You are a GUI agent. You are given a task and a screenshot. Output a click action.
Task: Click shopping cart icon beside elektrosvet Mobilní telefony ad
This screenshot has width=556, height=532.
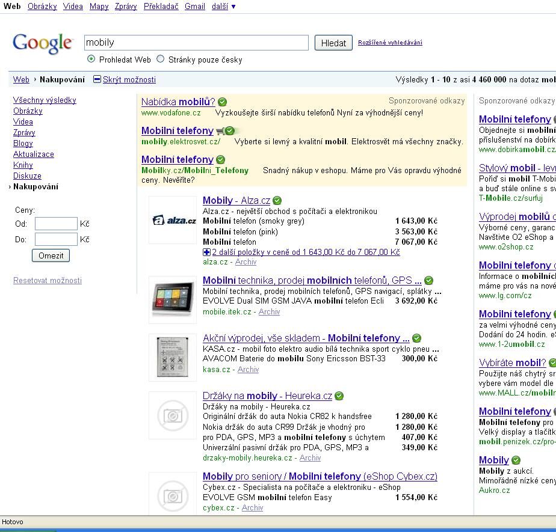click(220, 131)
